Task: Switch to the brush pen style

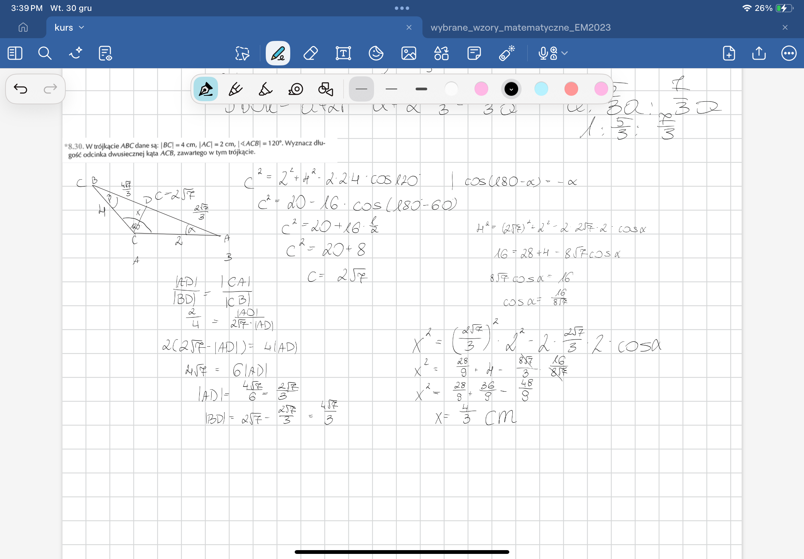Action: [265, 89]
